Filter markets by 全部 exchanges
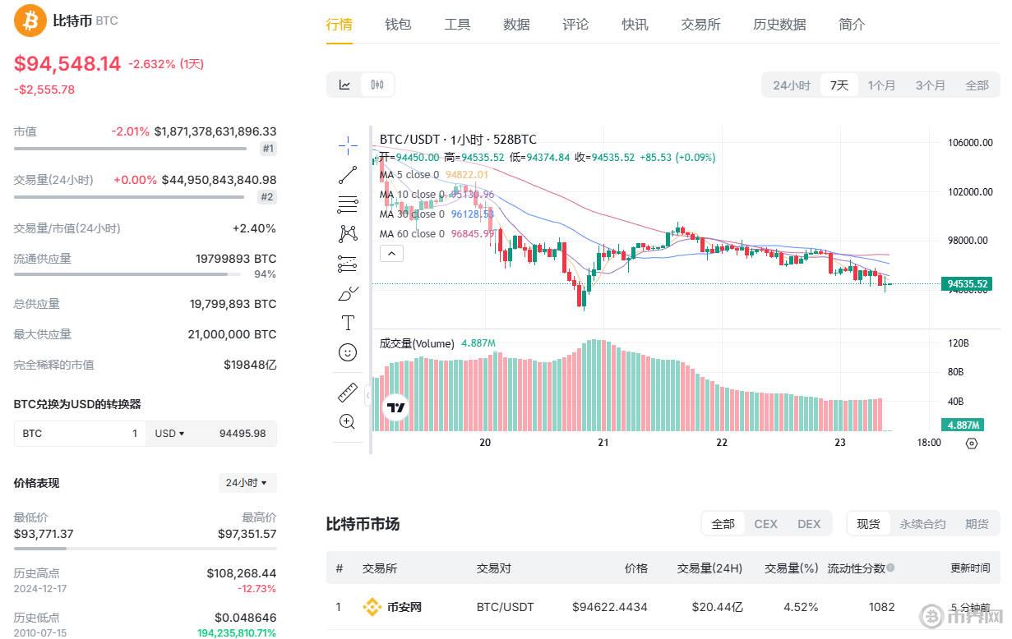This screenshot has height=639, width=1012. [x=723, y=523]
